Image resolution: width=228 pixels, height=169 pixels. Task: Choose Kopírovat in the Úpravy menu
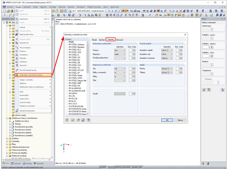pos(33,19)
